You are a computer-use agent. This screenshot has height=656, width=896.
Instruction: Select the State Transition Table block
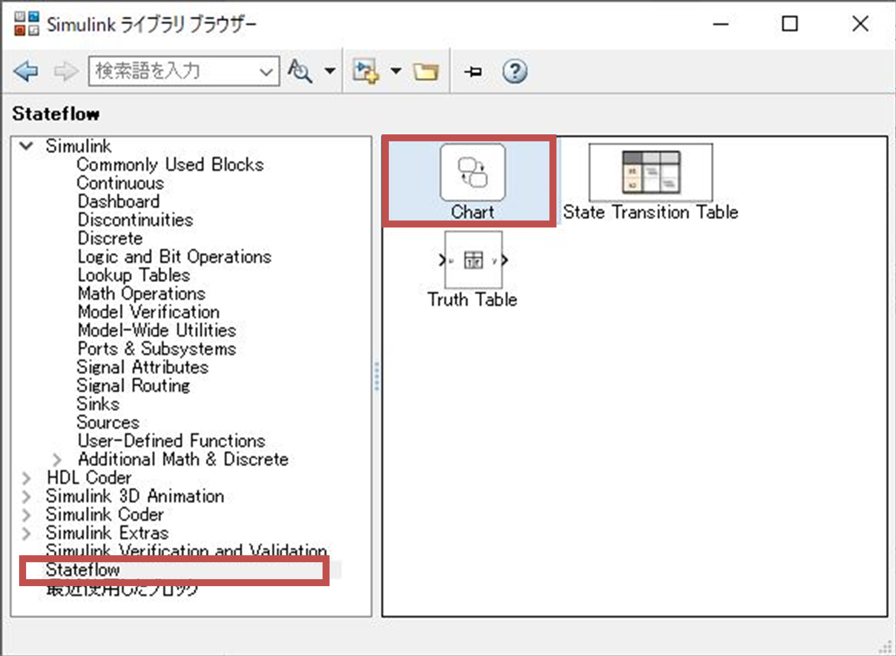tap(650, 182)
